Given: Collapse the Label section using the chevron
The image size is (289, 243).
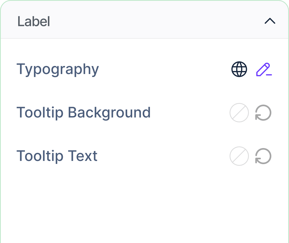Looking at the screenshot, I should pyautogui.click(x=270, y=21).
